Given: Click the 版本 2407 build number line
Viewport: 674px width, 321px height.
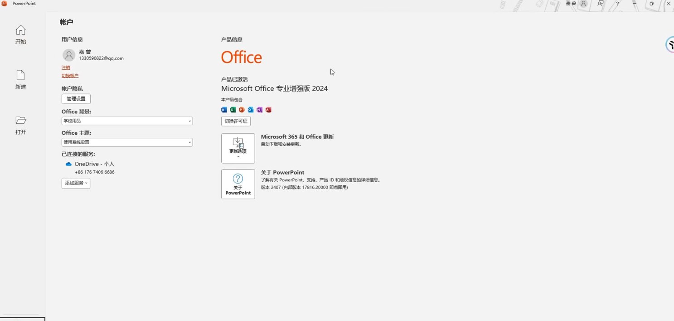Looking at the screenshot, I should click(305, 187).
